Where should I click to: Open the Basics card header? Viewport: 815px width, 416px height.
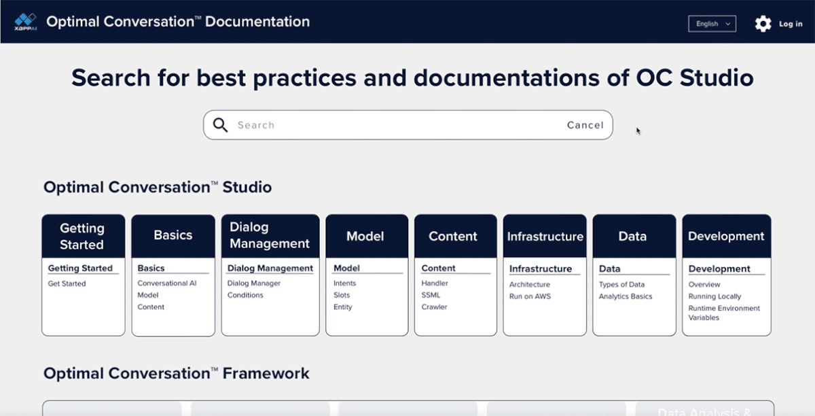click(x=173, y=236)
